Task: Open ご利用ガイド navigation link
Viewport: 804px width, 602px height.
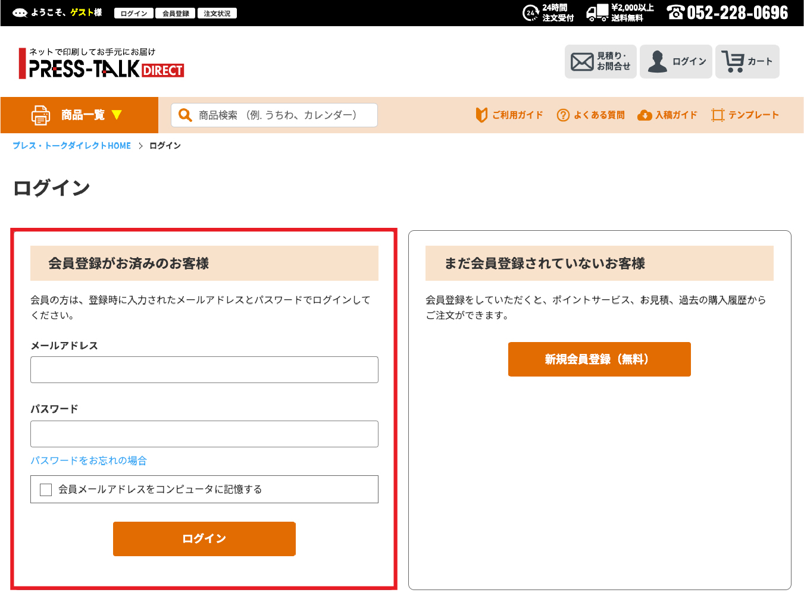Action: tap(517, 115)
